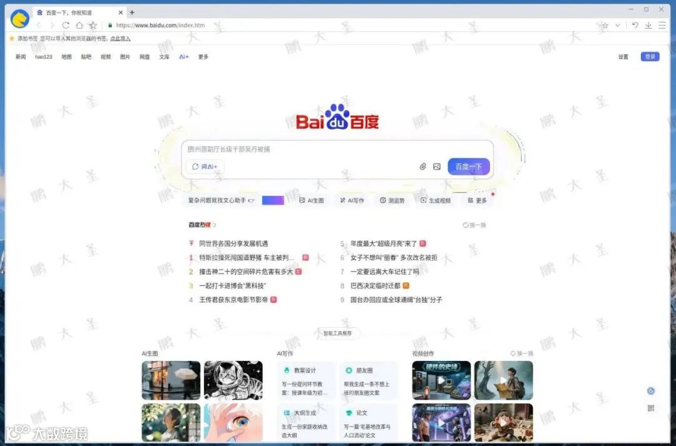
Task: Open hot search 撞击神二十的空间碎片危害有多大
Action: 246,271
